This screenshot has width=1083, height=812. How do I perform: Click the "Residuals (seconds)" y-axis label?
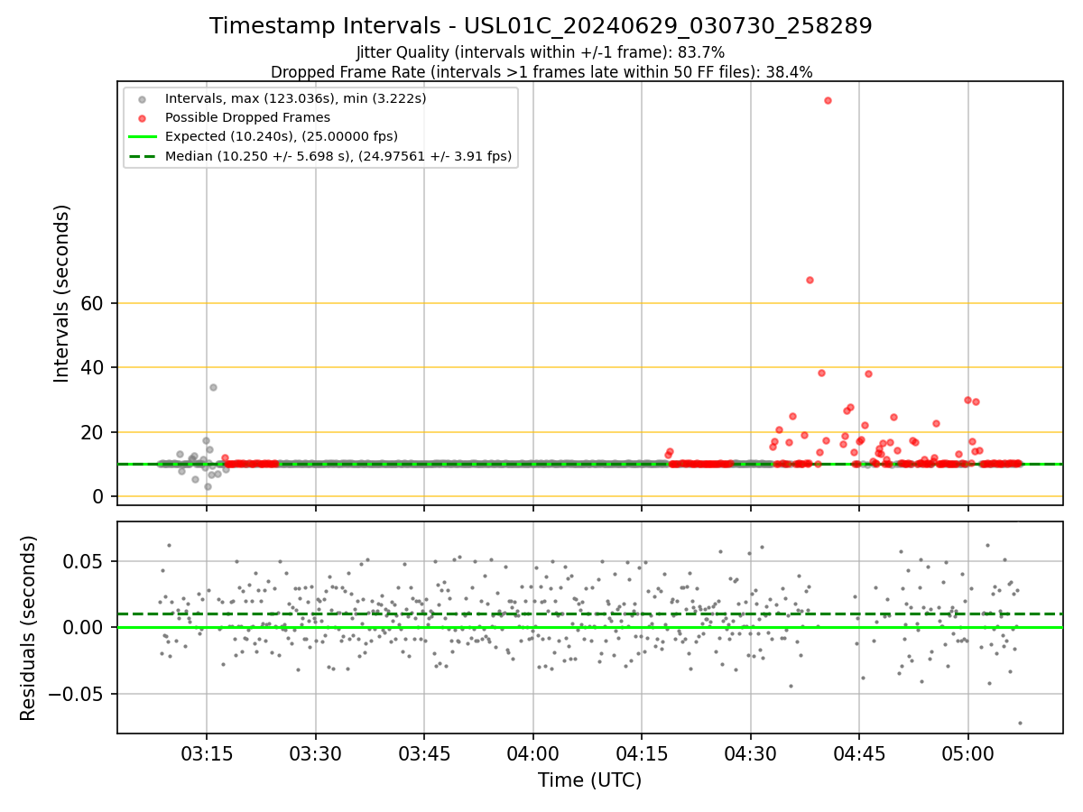tap(29, 628)
